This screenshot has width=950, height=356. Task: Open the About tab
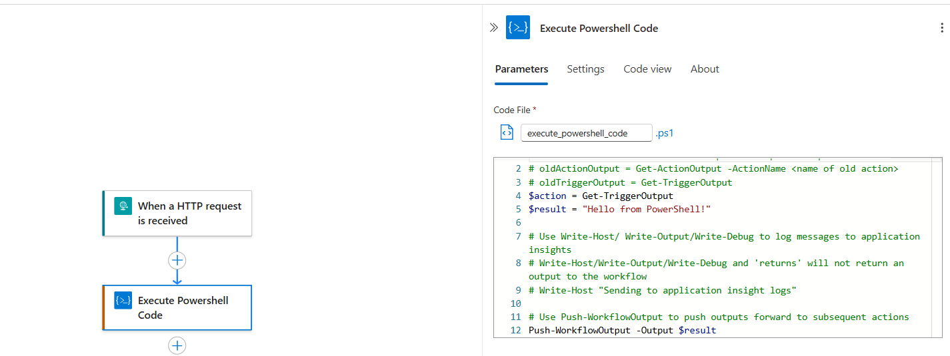click(x=705, y=69)
